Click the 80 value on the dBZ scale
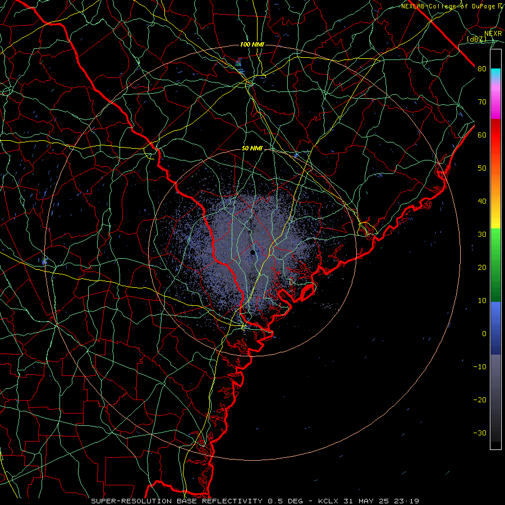 point(482,68)
